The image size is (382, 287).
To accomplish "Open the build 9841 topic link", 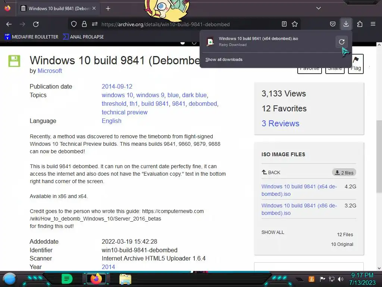I will pos(155,104).
